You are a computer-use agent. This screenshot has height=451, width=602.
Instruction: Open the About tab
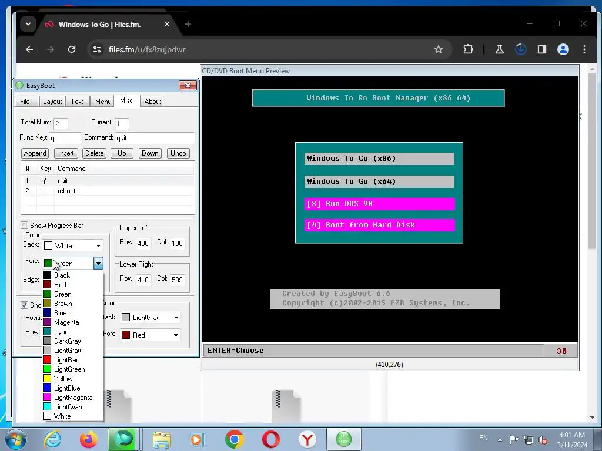click(x=152, y=101)
